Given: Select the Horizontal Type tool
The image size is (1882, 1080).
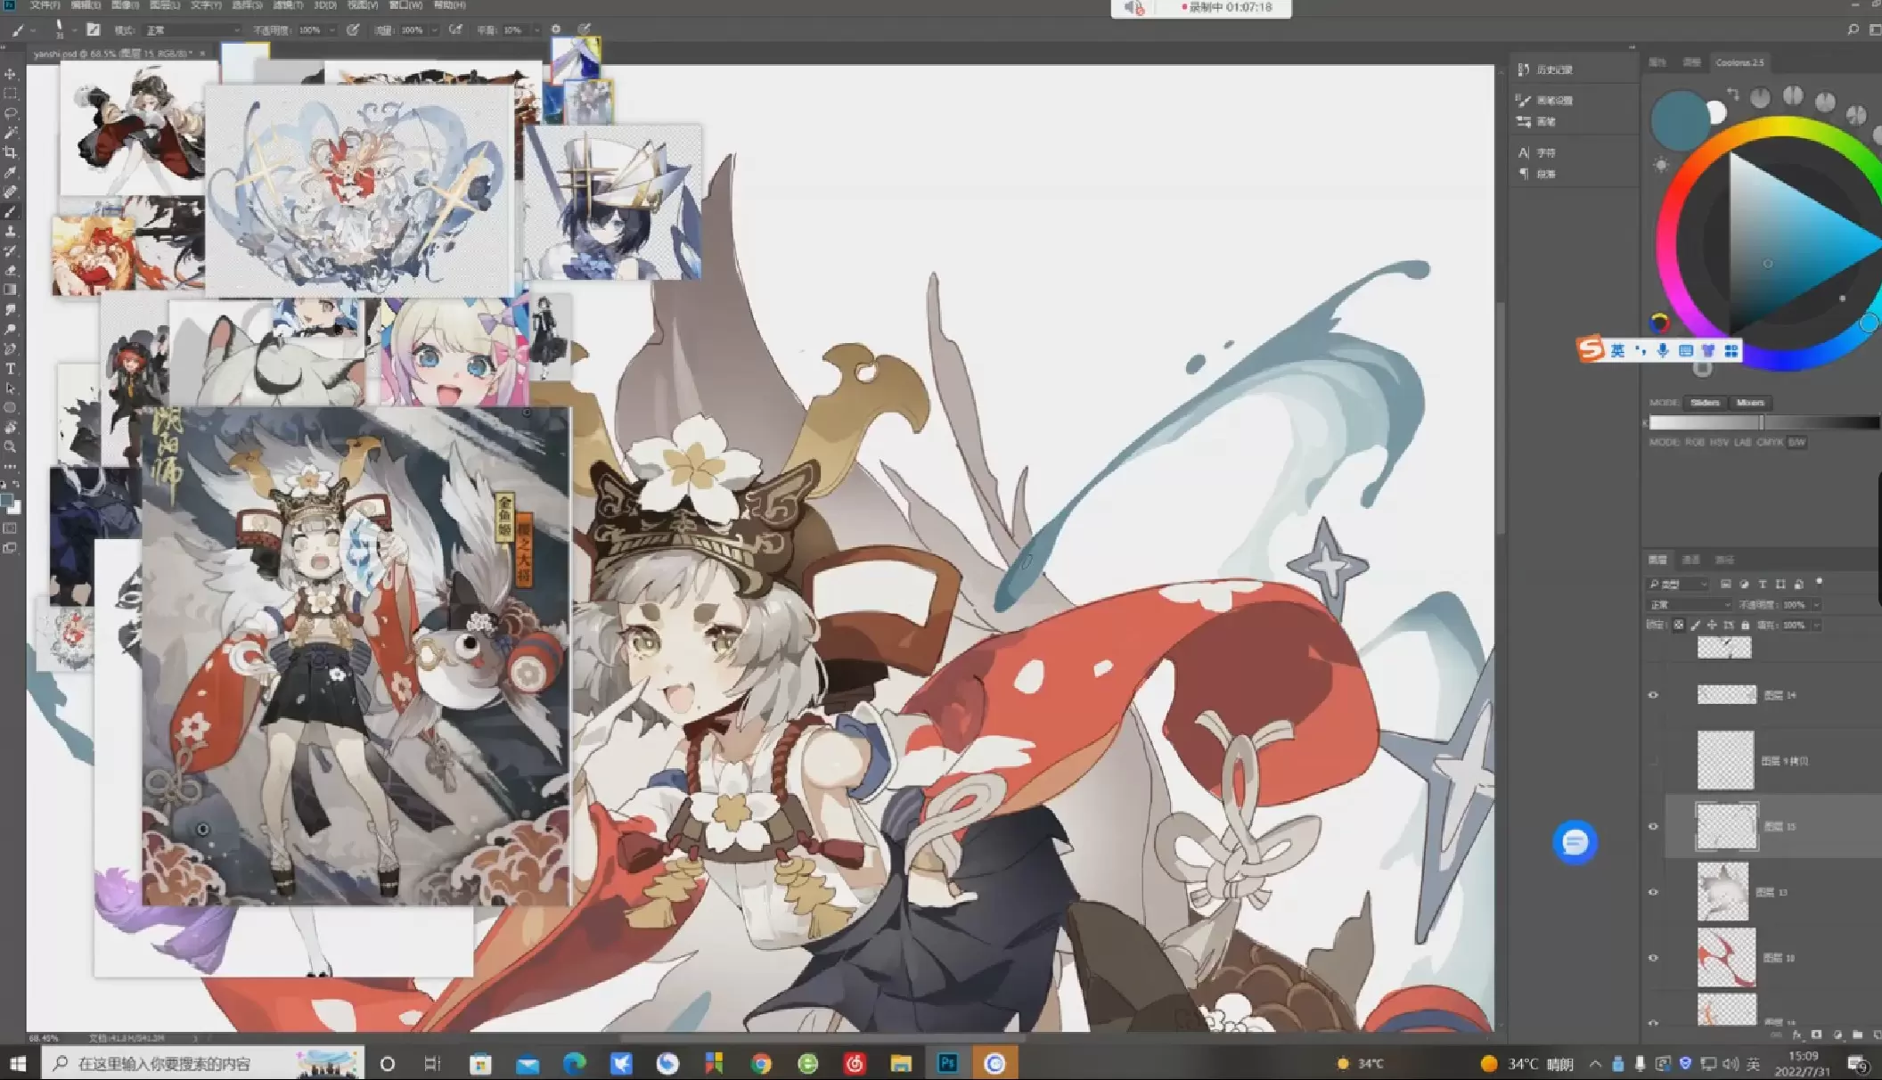Looking at the screenshot, I should click(11, 369).
